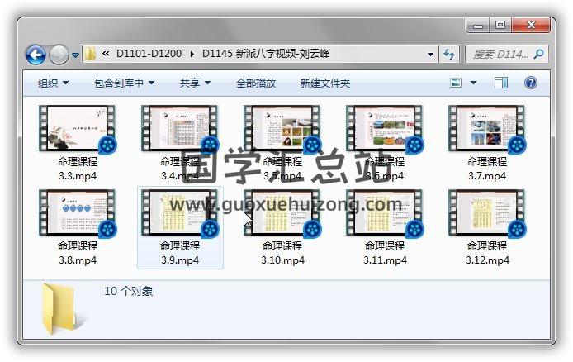This screenshot has width=573, height=362.
Task: Select the 命理课程3.12.mp4 video thumbnail
Action: (x=486, y=212)
